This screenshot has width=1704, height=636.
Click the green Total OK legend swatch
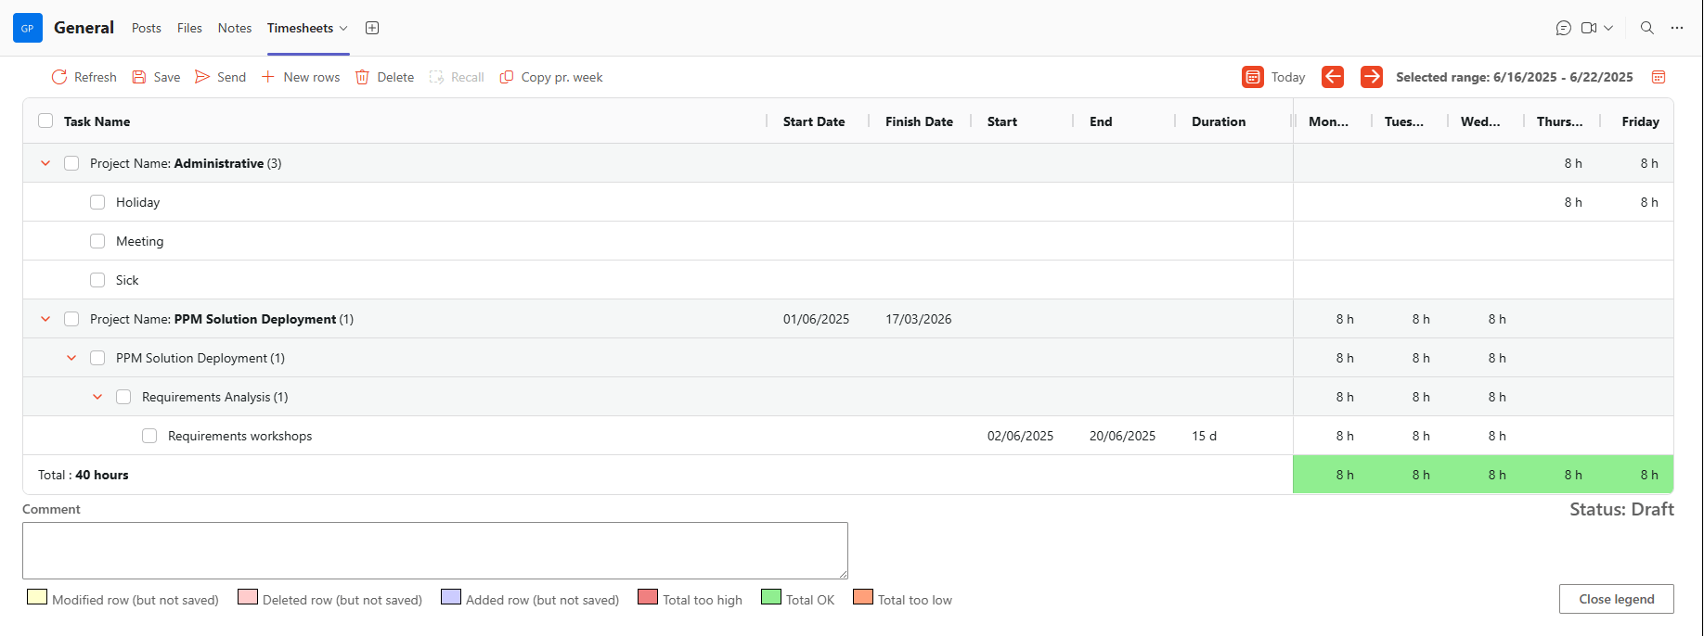tap(771, 597)
